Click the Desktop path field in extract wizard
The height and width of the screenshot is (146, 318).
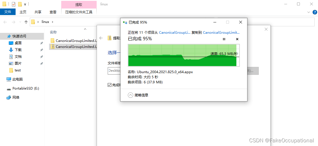pos(114,71)
